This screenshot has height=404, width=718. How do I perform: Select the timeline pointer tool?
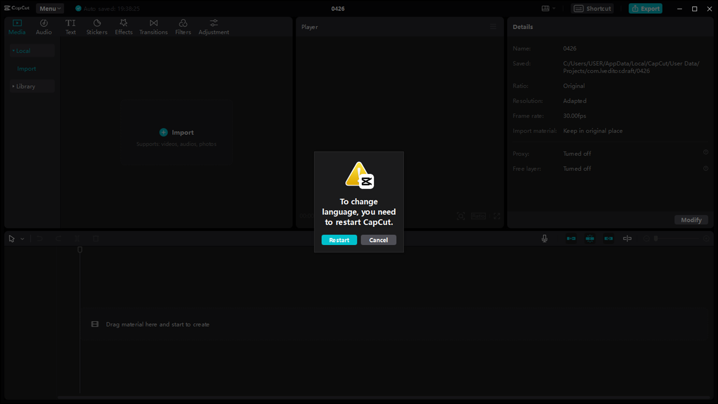(x=12, y=238)
